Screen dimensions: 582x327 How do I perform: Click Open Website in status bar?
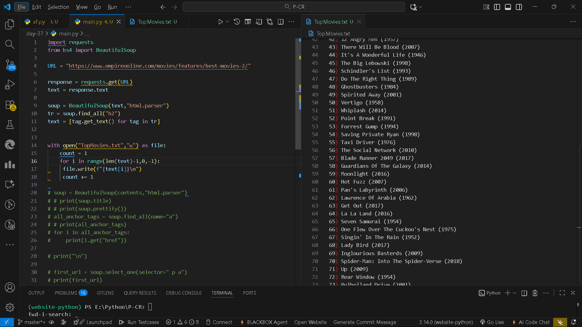(310, 322)
